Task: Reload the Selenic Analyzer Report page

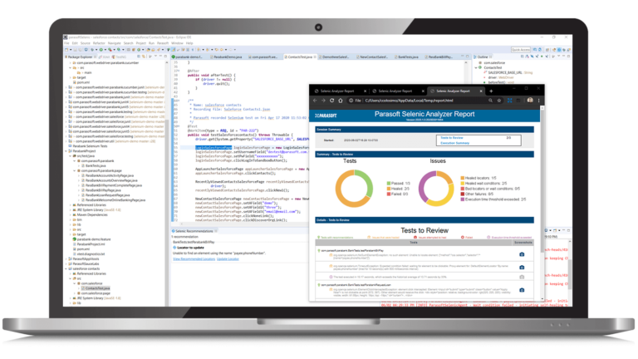Action: pos(332,101)
